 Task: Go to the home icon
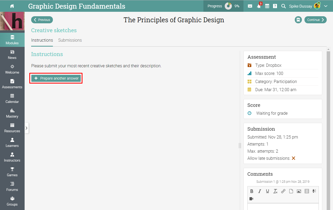[12, 6]
